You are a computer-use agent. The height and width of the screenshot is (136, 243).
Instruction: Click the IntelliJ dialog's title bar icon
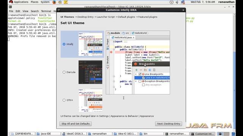[x=59, y=10]
